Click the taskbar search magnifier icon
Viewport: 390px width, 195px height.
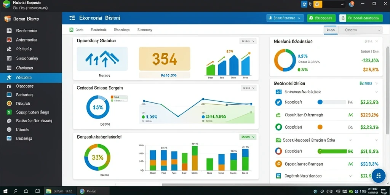(x=15, y=191)
